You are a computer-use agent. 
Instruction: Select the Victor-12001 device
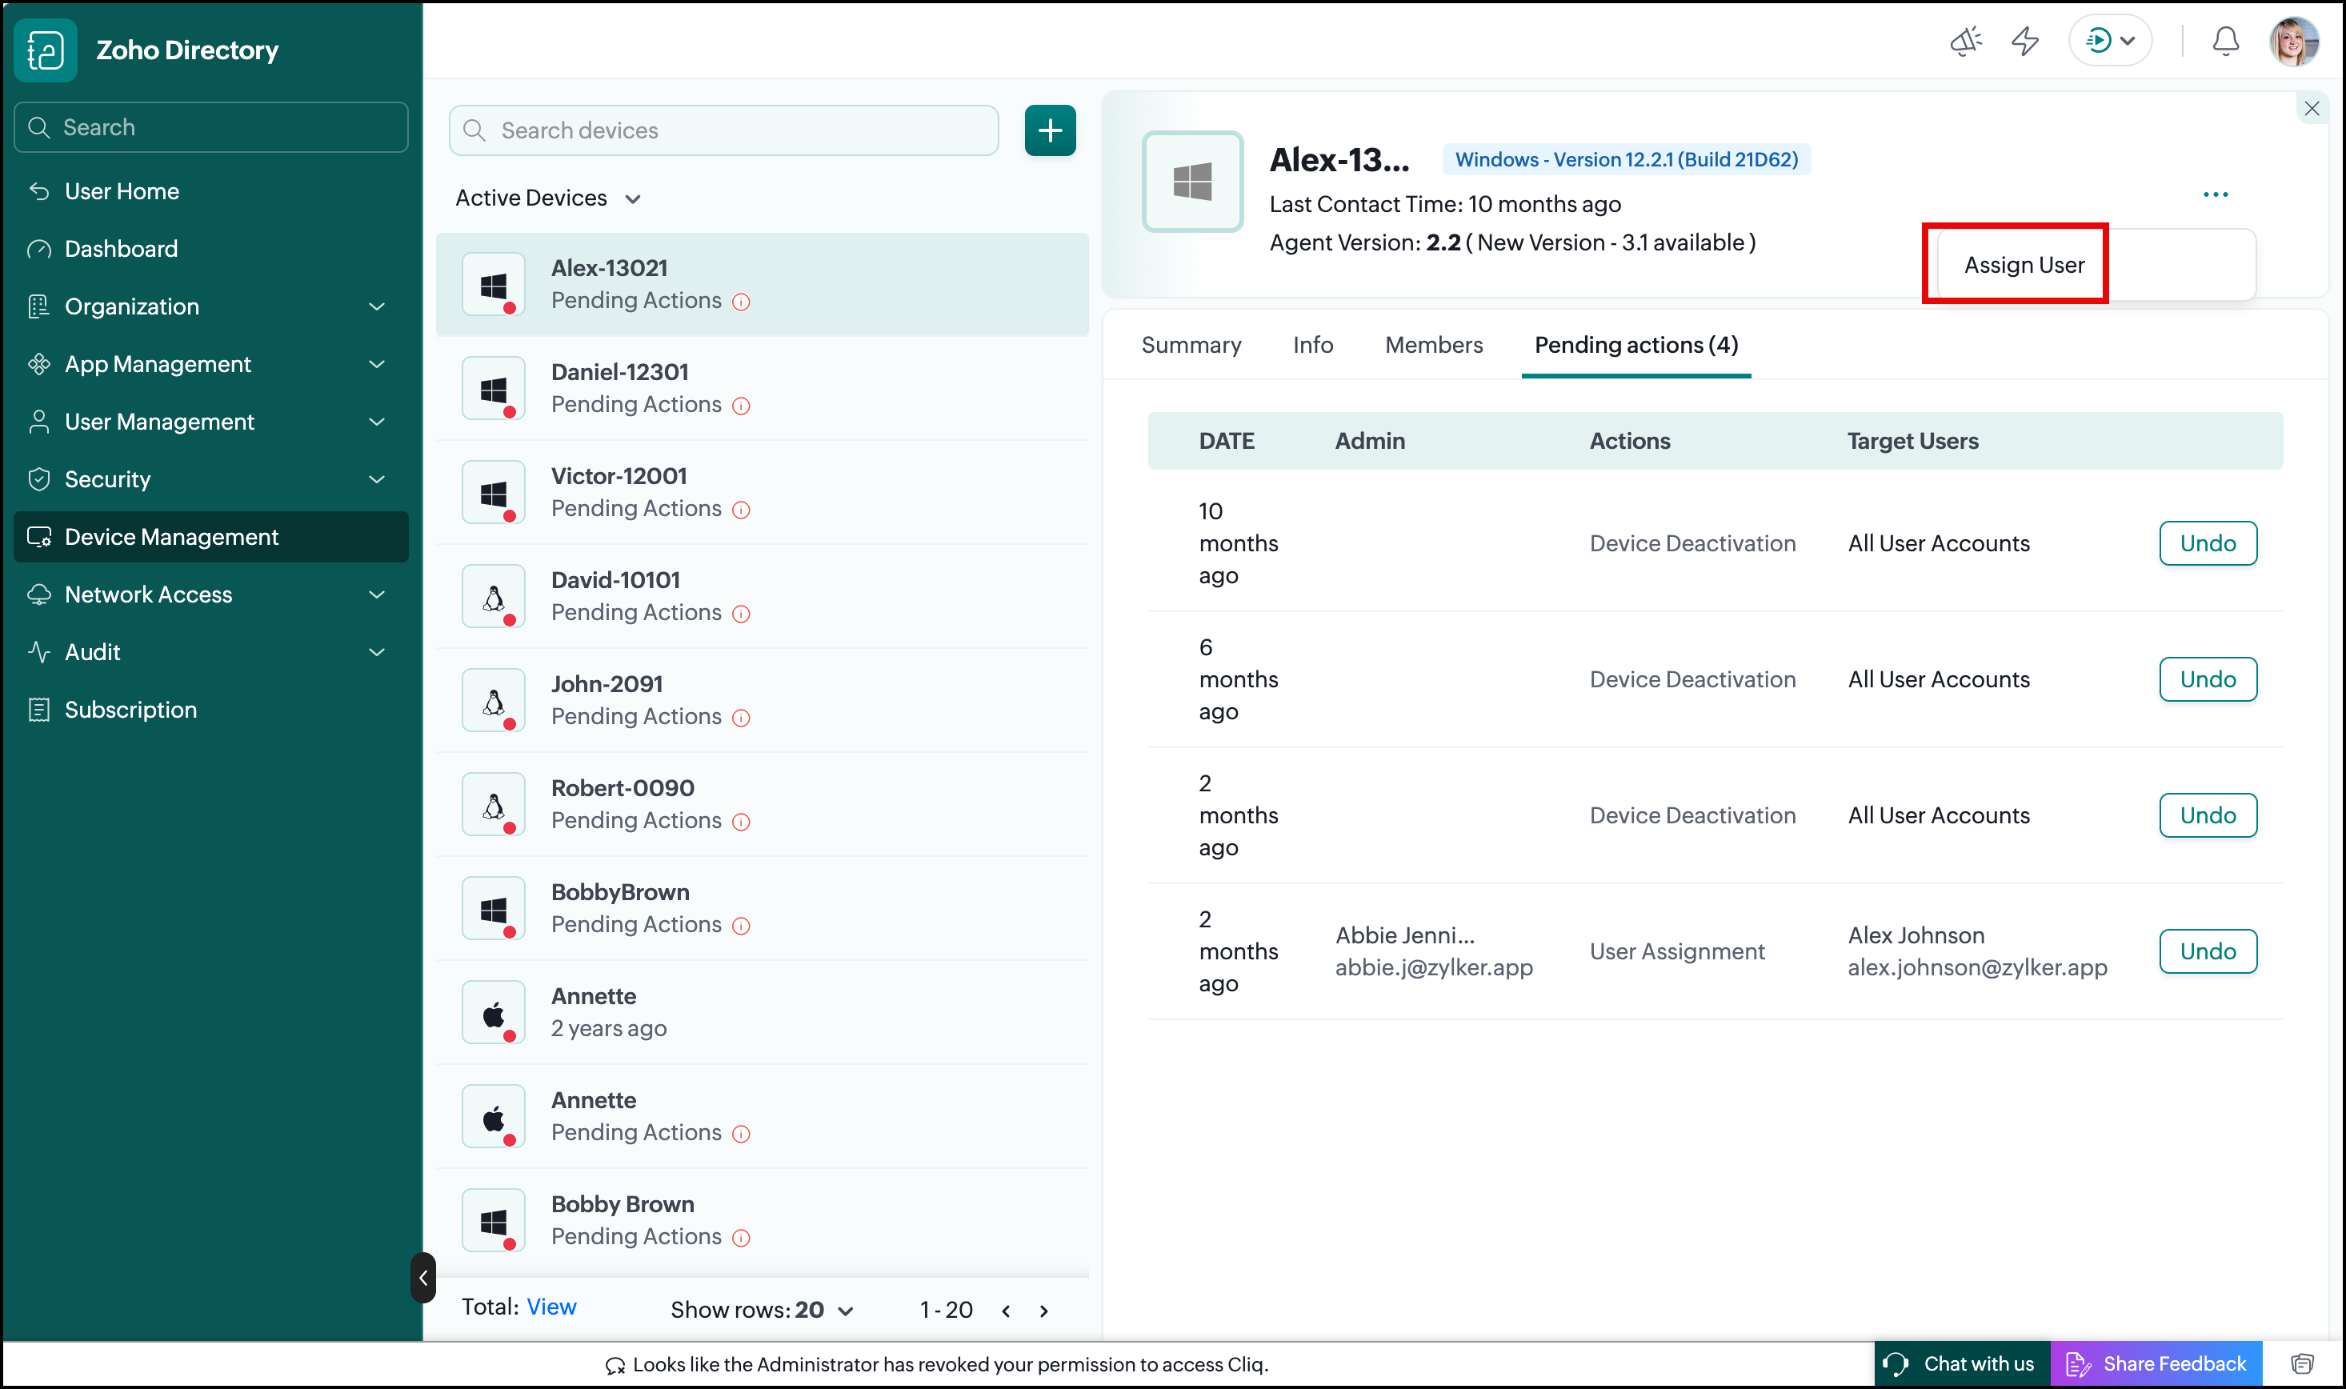[762, 492]
